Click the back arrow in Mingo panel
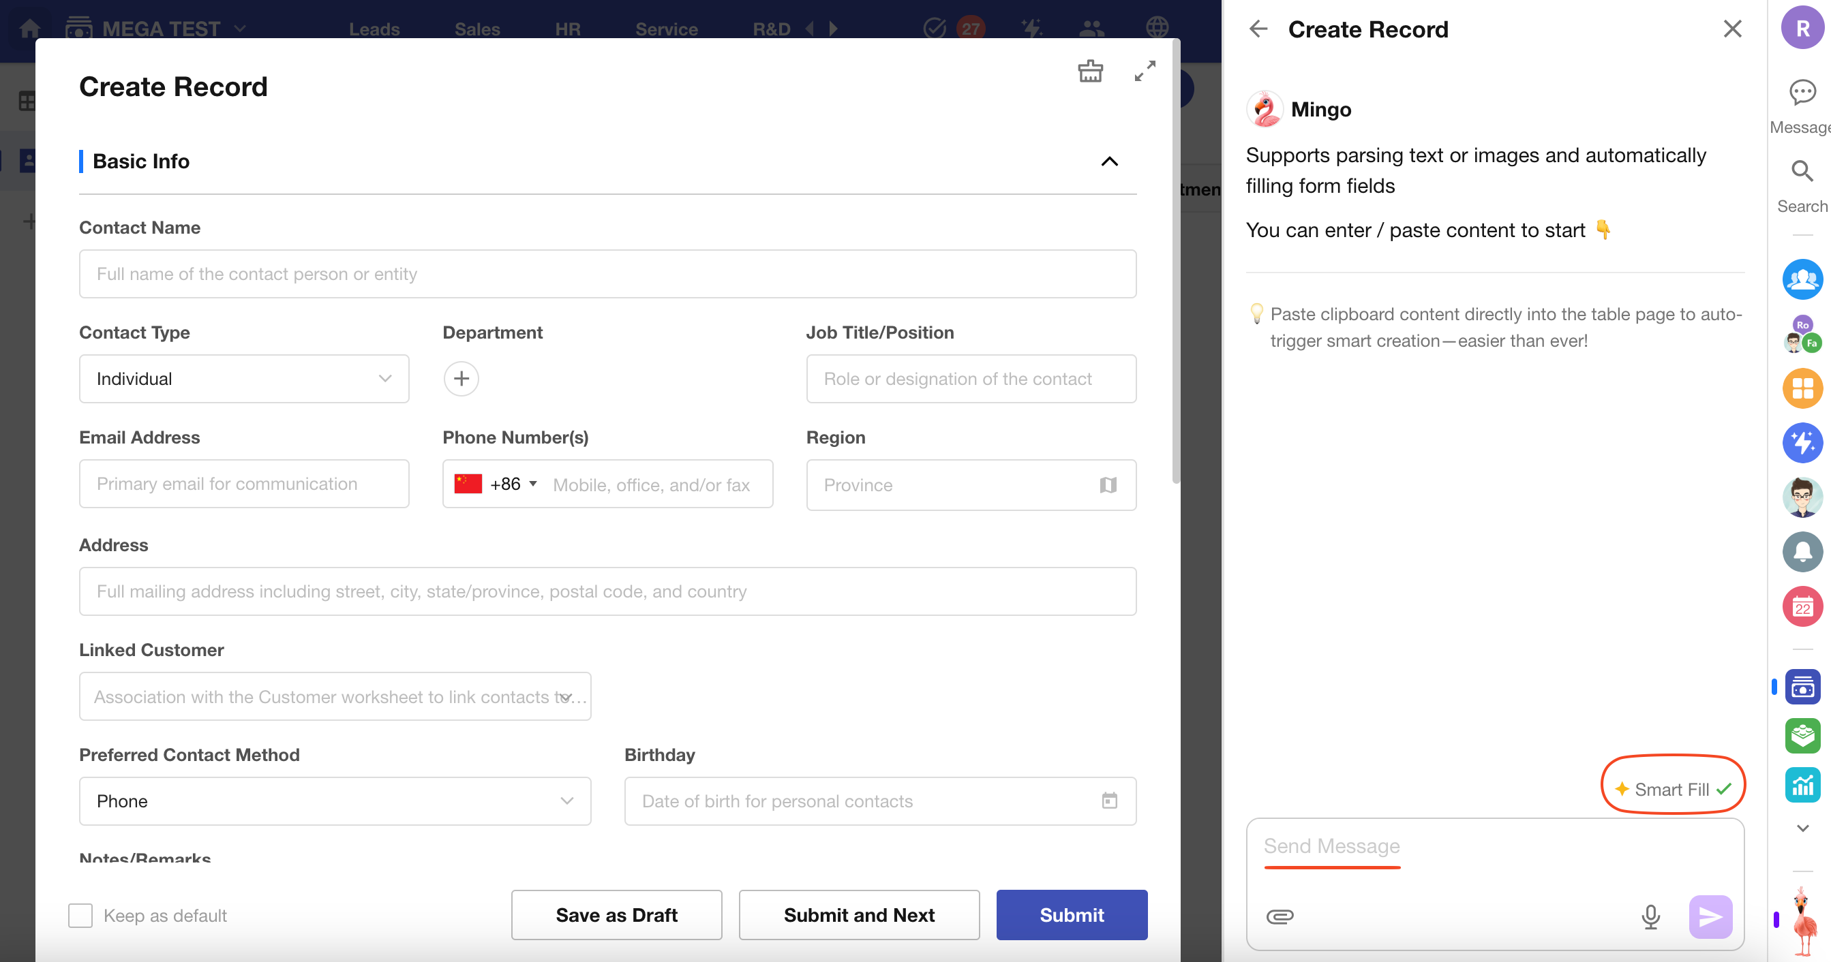Image resolution: width=1831 pixels, height=962 pixels. (x=1258, y=29)
